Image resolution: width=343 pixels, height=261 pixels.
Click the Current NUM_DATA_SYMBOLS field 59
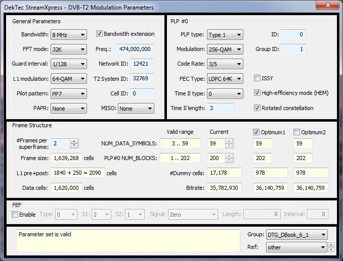tap(216, 143)
